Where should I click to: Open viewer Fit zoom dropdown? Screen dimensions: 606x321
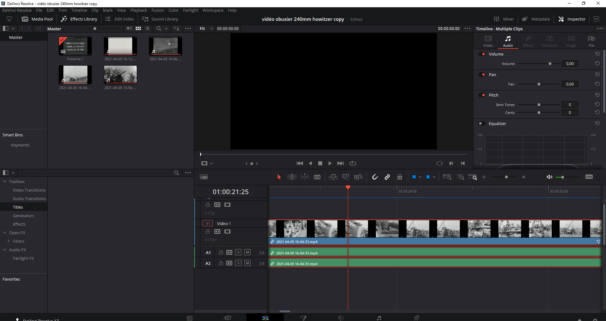[206, 28]
